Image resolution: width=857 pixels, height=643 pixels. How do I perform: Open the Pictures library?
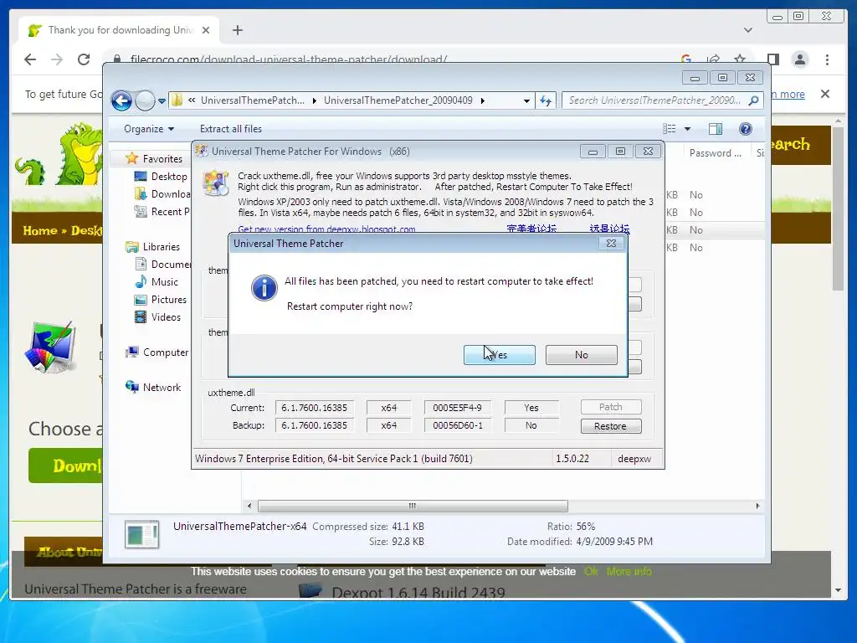click(x=169, y=300)
